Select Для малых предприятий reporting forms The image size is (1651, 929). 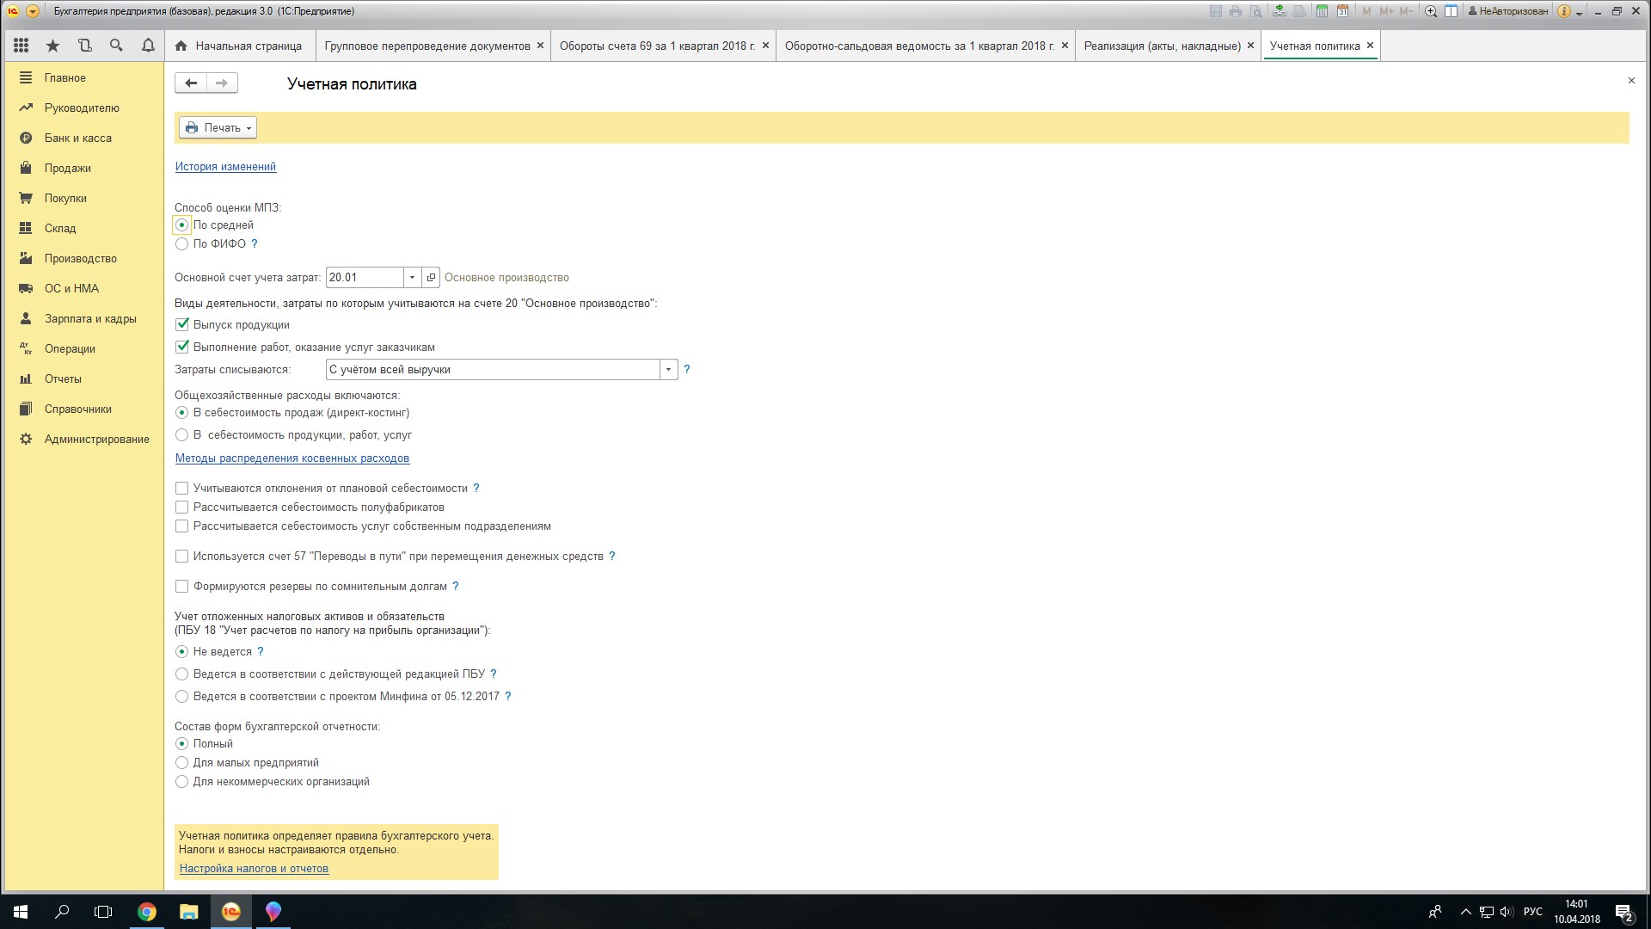(x=181, y=763)
